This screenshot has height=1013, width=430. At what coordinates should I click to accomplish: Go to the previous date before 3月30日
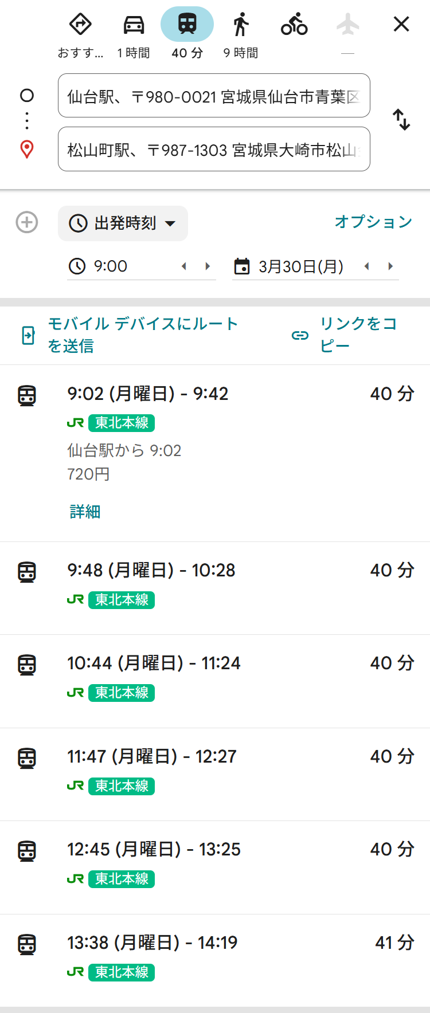(366, 266)
